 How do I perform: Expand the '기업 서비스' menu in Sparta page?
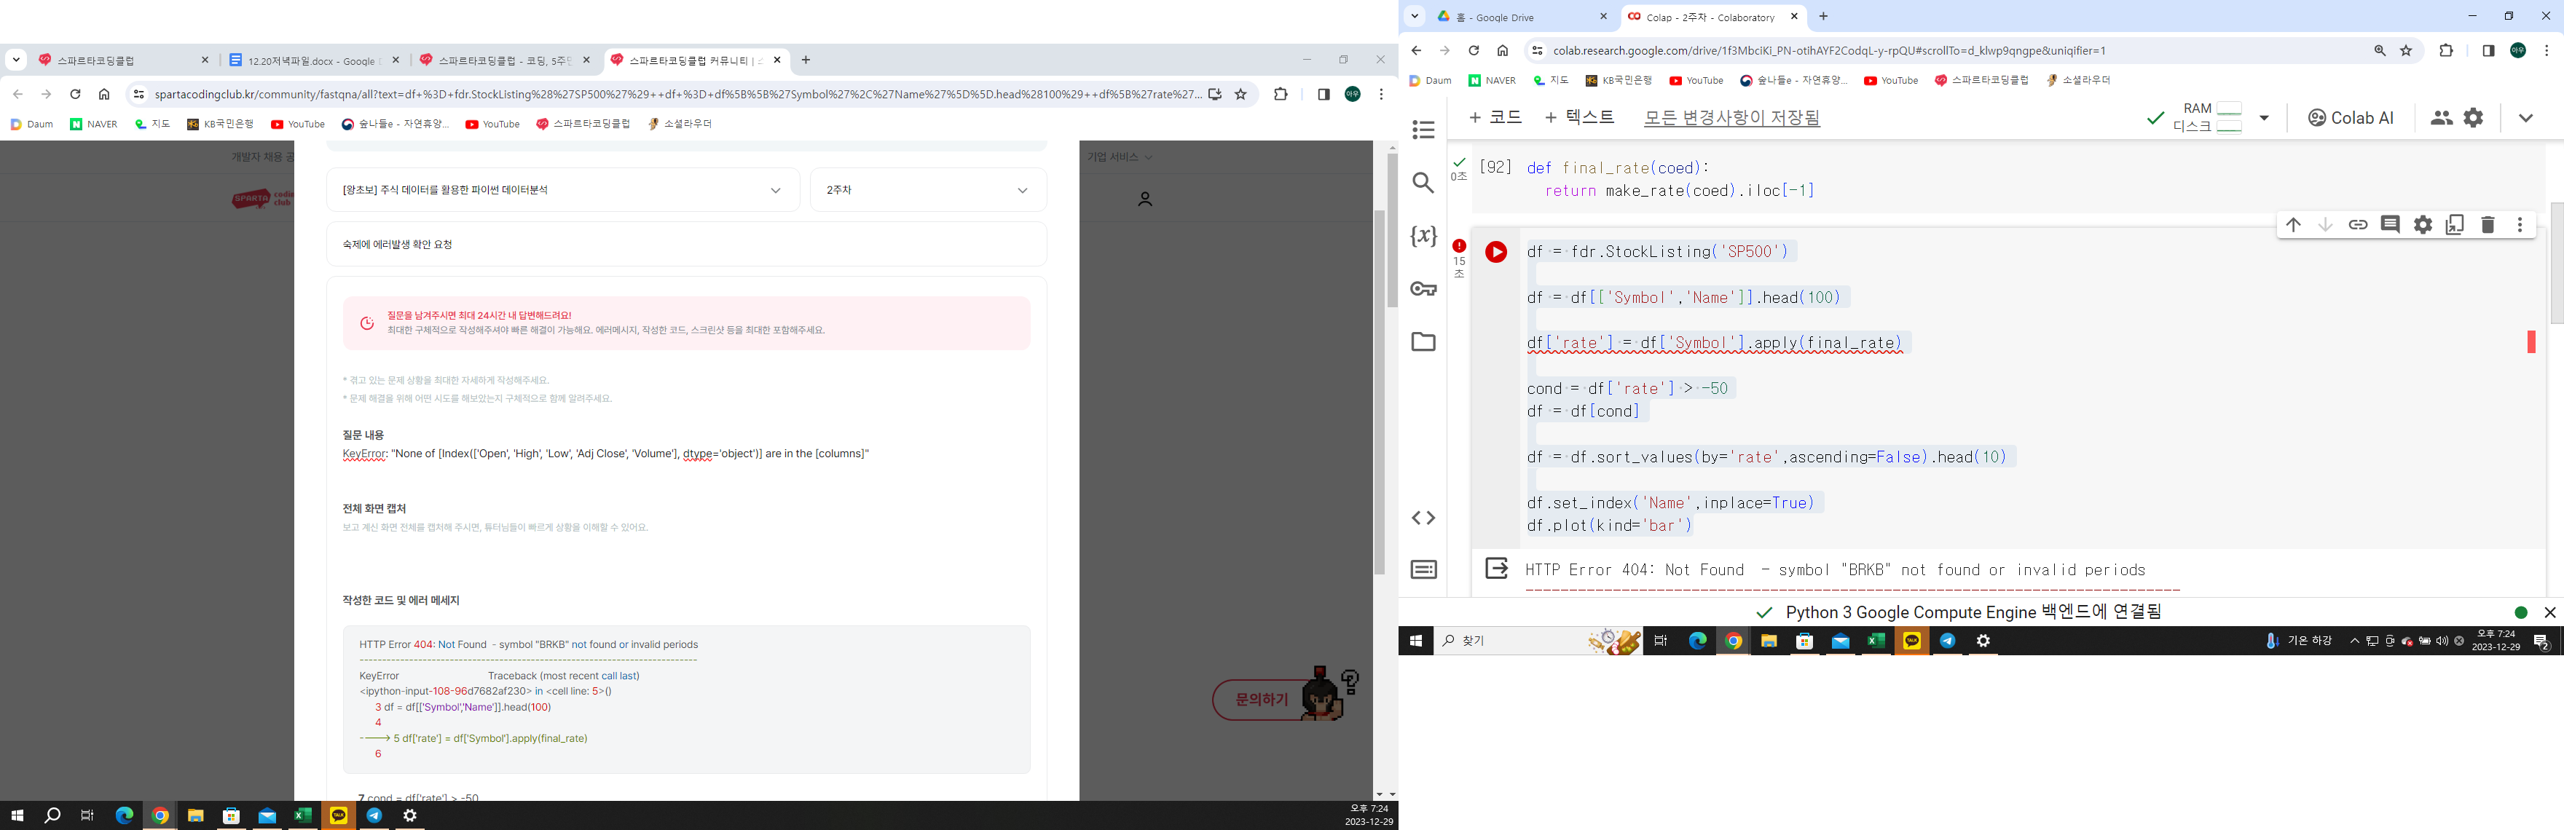(1120, 157)
